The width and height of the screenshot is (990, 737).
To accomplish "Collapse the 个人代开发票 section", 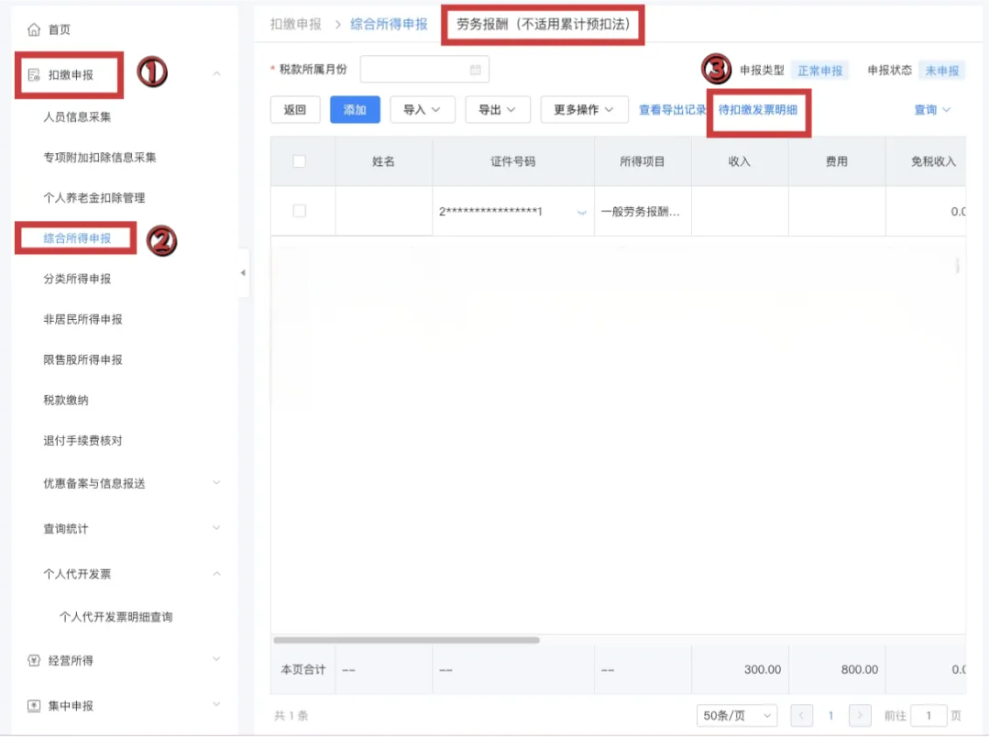I will point(216,574).
